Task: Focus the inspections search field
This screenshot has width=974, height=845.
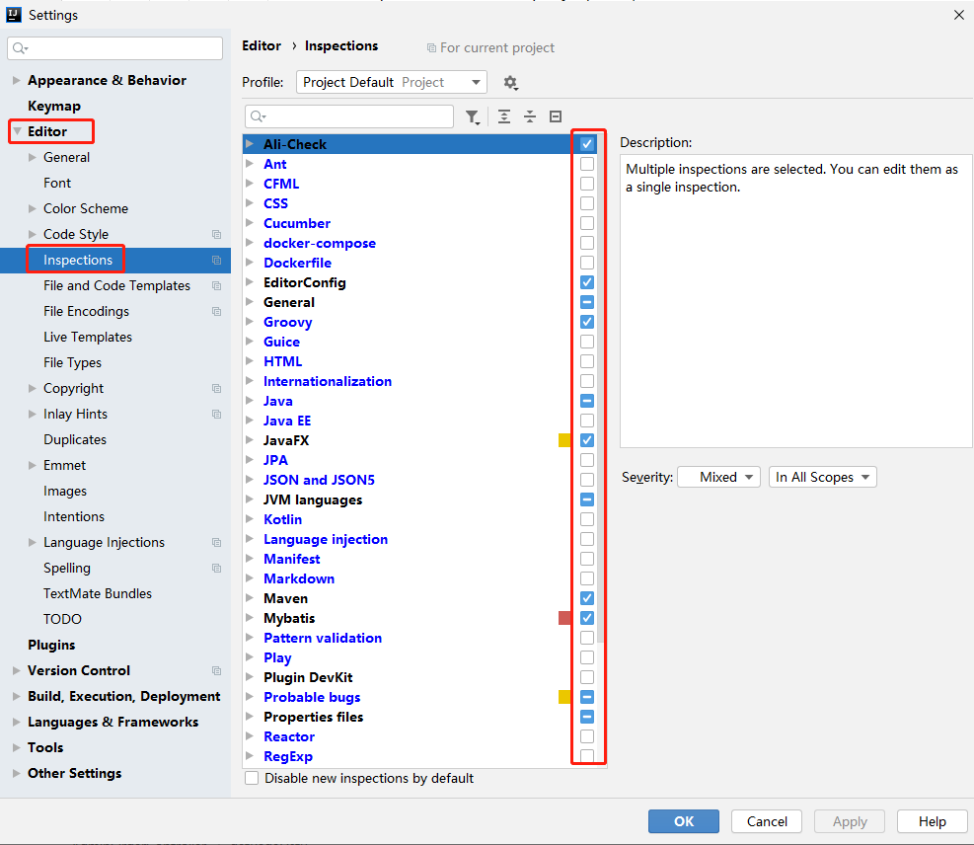Action: [x=349, y=116]
